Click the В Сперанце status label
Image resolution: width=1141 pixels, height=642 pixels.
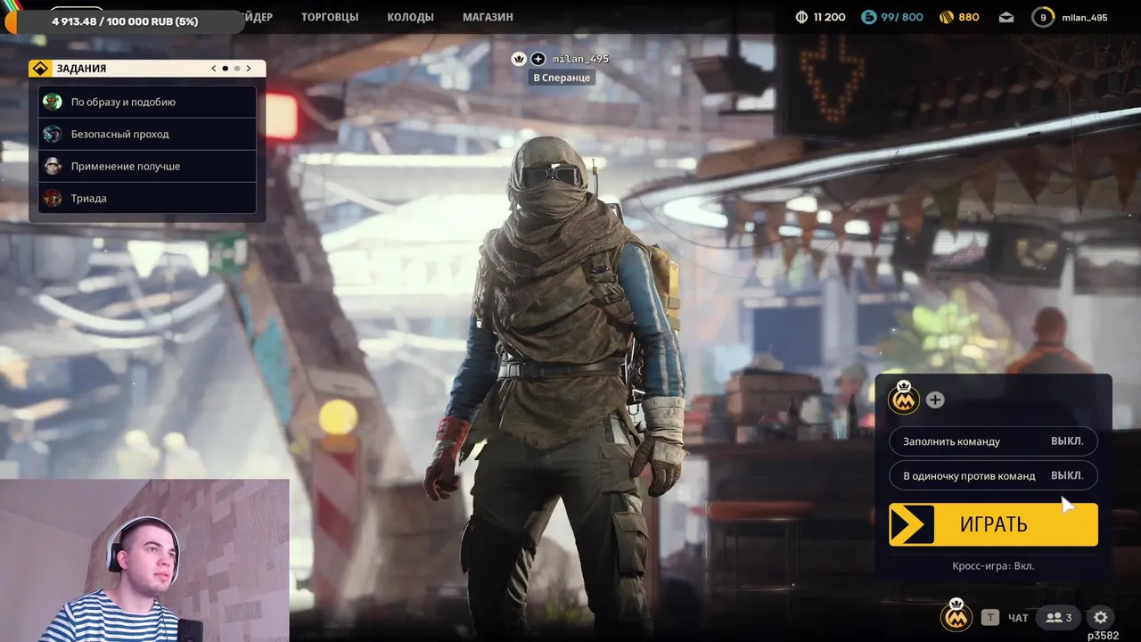point(562,78)
